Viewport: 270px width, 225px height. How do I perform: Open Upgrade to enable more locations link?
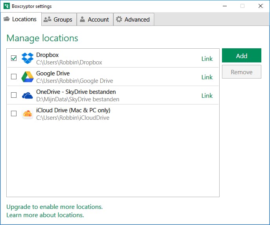click(x=54, y=207)
